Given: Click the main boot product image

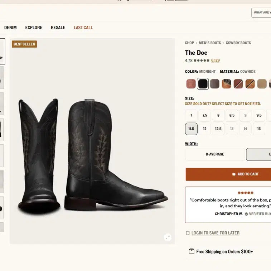Looking at the screenshot, I should (92, 141).
